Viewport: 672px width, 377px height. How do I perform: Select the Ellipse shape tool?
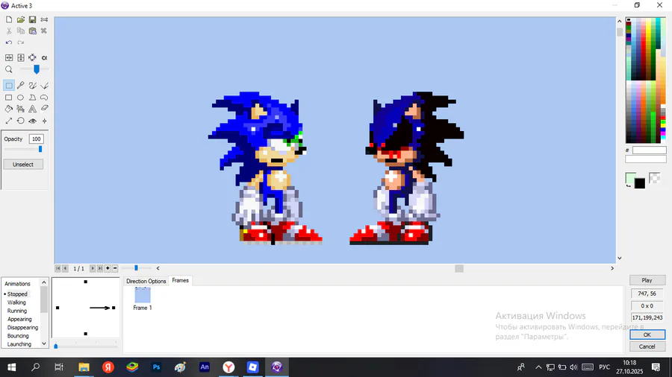[21, 98]
